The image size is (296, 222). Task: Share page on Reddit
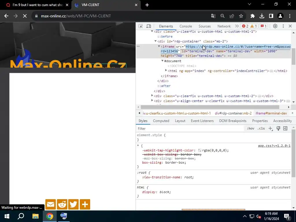(x=62, y=204)
